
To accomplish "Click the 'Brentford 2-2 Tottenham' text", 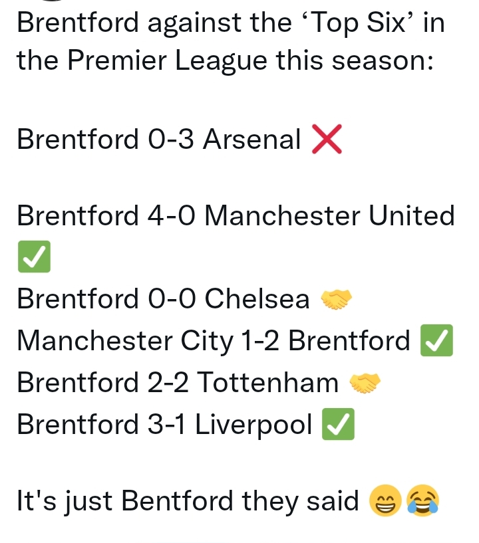I will pos(178,383).
